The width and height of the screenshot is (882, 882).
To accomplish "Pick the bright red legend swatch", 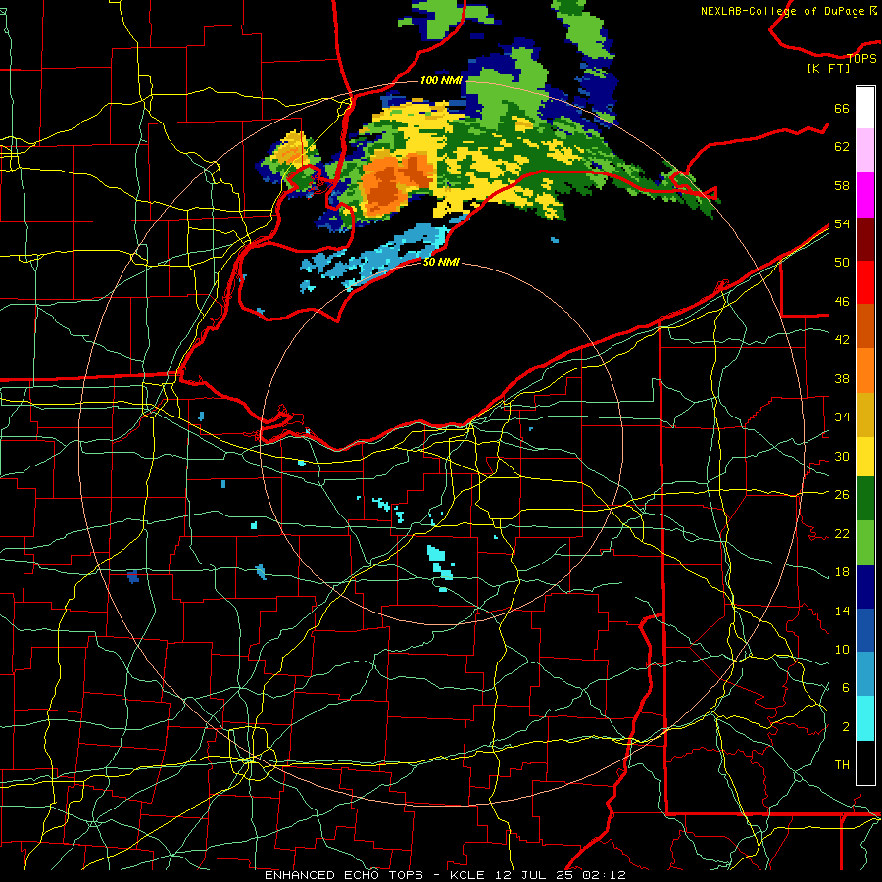I will [865, 282].
